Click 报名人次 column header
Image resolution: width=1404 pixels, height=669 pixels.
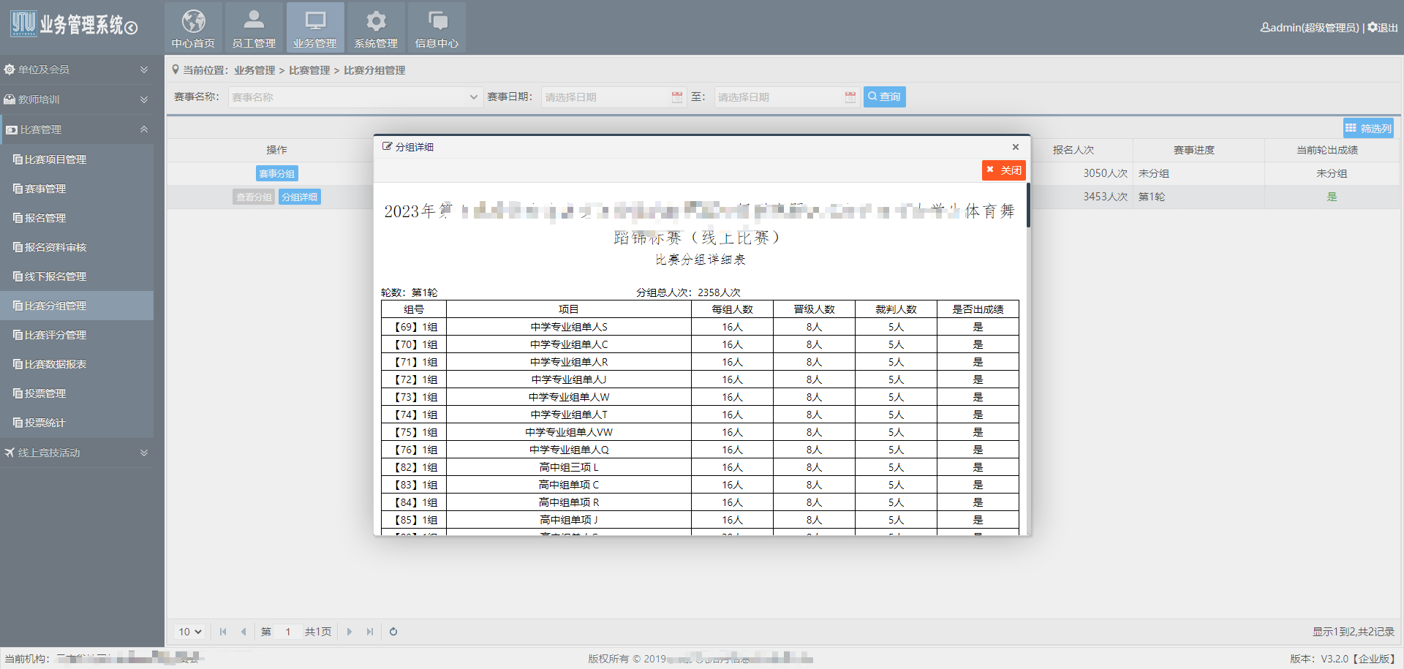point(1073,150)
